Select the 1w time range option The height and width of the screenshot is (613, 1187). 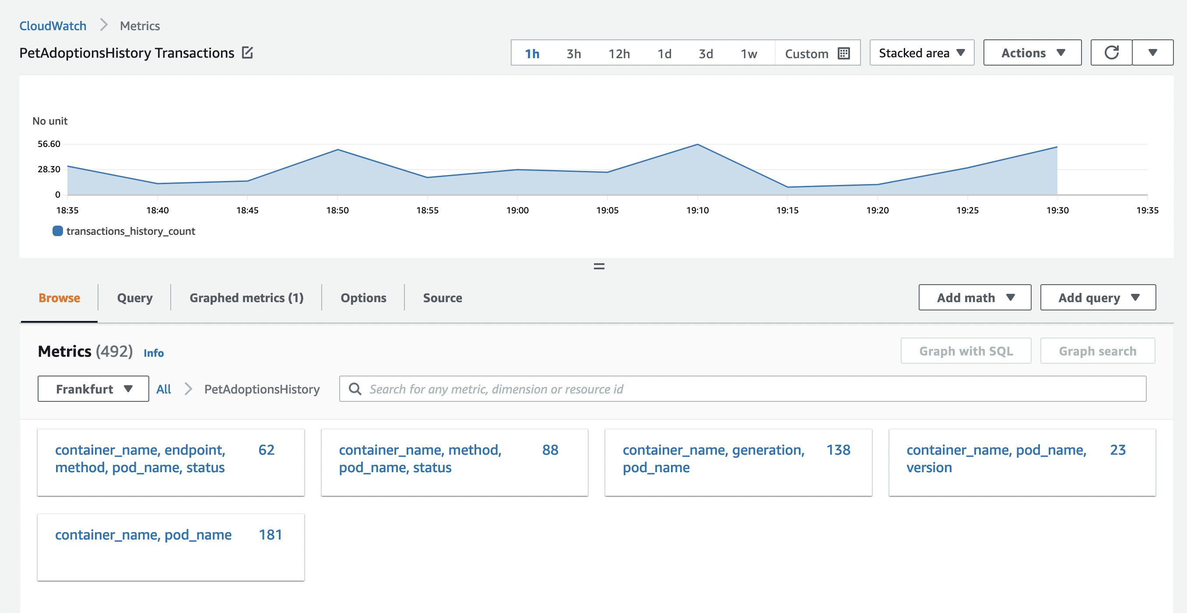tap(748, 53)
